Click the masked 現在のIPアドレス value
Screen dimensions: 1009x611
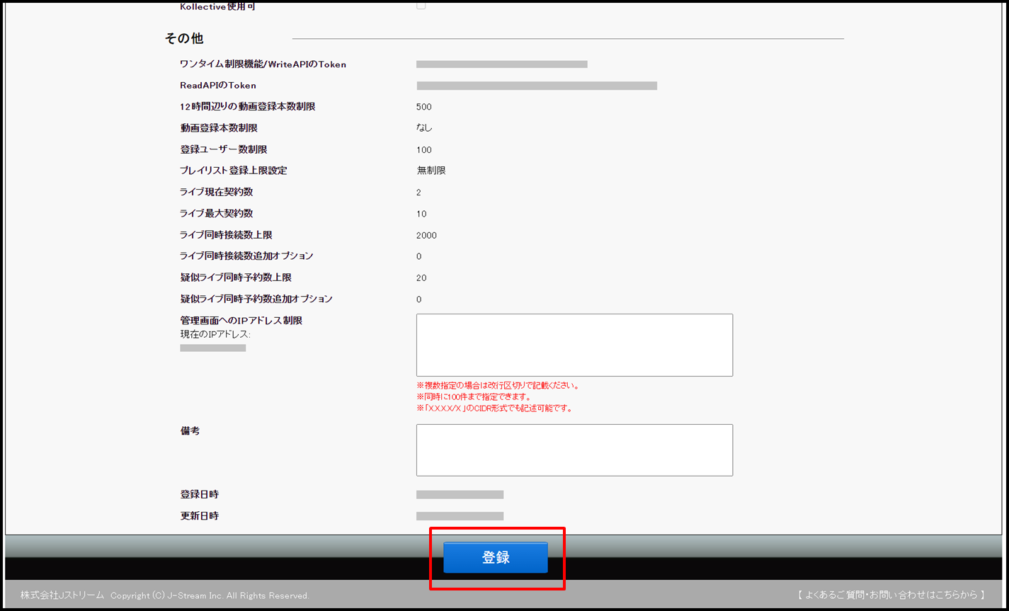[x=212, y=348]
